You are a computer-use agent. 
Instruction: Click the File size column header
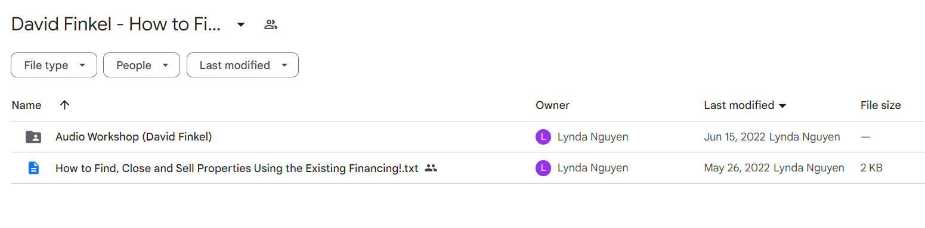point(880,105)
